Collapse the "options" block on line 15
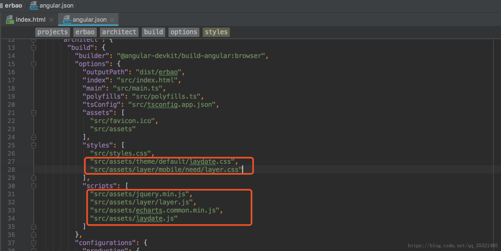The width and height of the screenshot is (501, 251). pos(34,64)
